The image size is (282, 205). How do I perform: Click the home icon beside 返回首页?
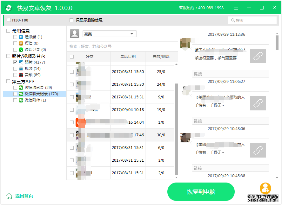click(9, 196)
